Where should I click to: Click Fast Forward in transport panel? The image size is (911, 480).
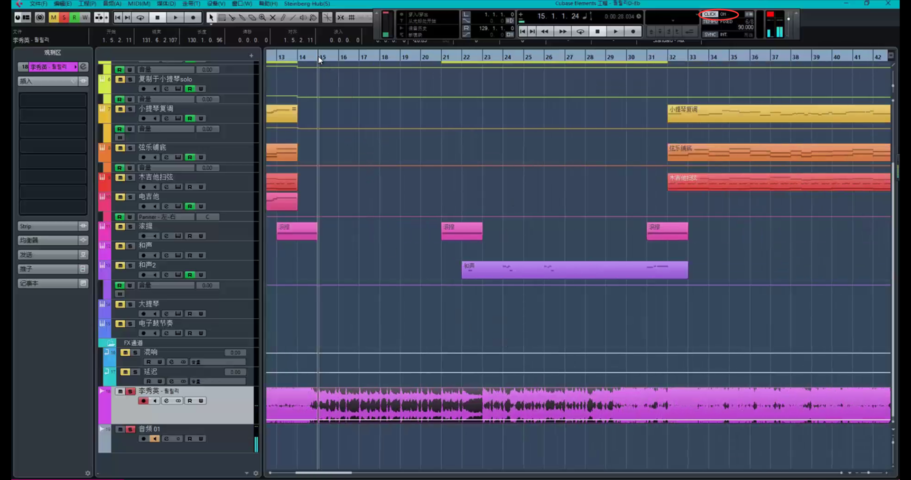pos(562,31)
